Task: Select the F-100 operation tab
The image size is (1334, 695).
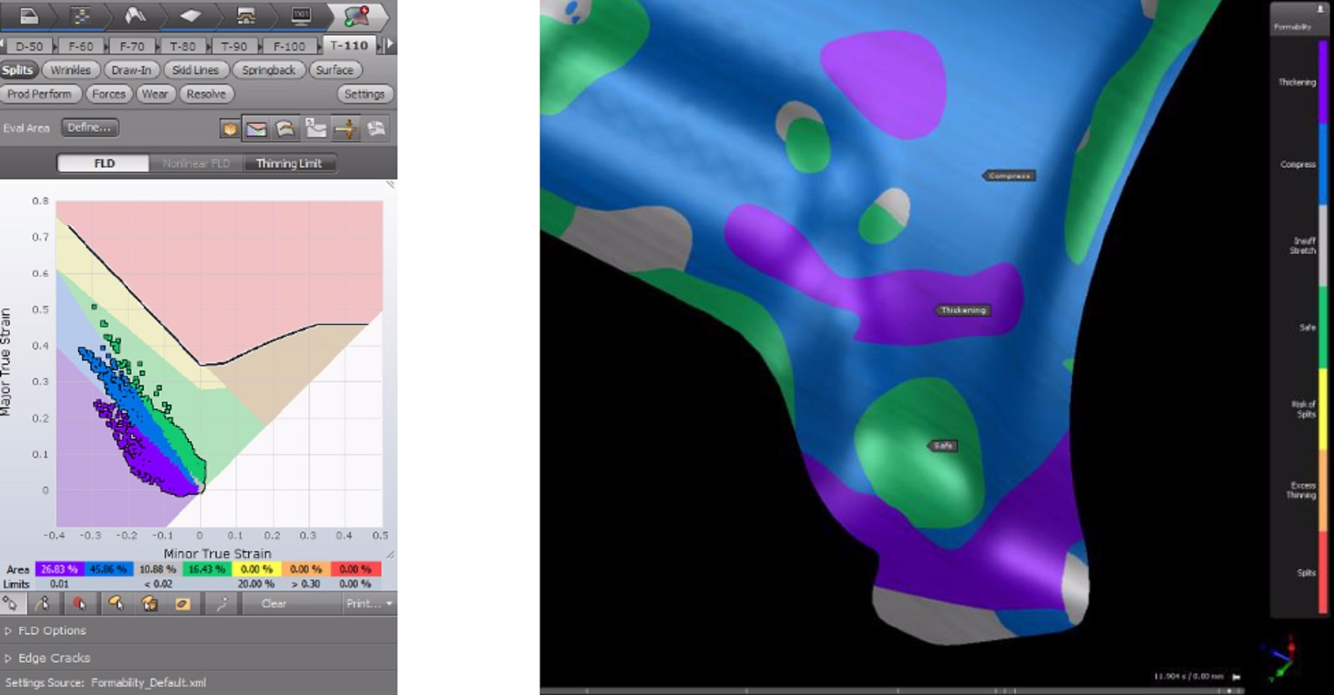Action: click(x=289, y=46)
